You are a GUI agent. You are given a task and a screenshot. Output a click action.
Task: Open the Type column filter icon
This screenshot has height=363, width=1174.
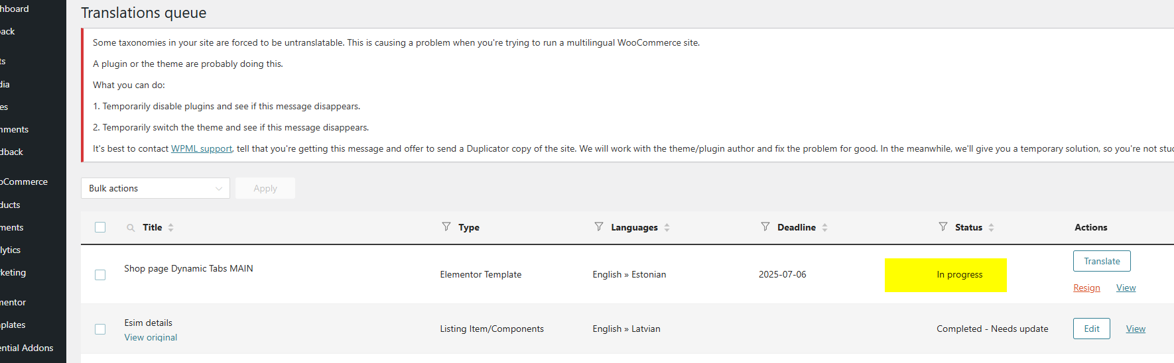[x=446, y=227]
